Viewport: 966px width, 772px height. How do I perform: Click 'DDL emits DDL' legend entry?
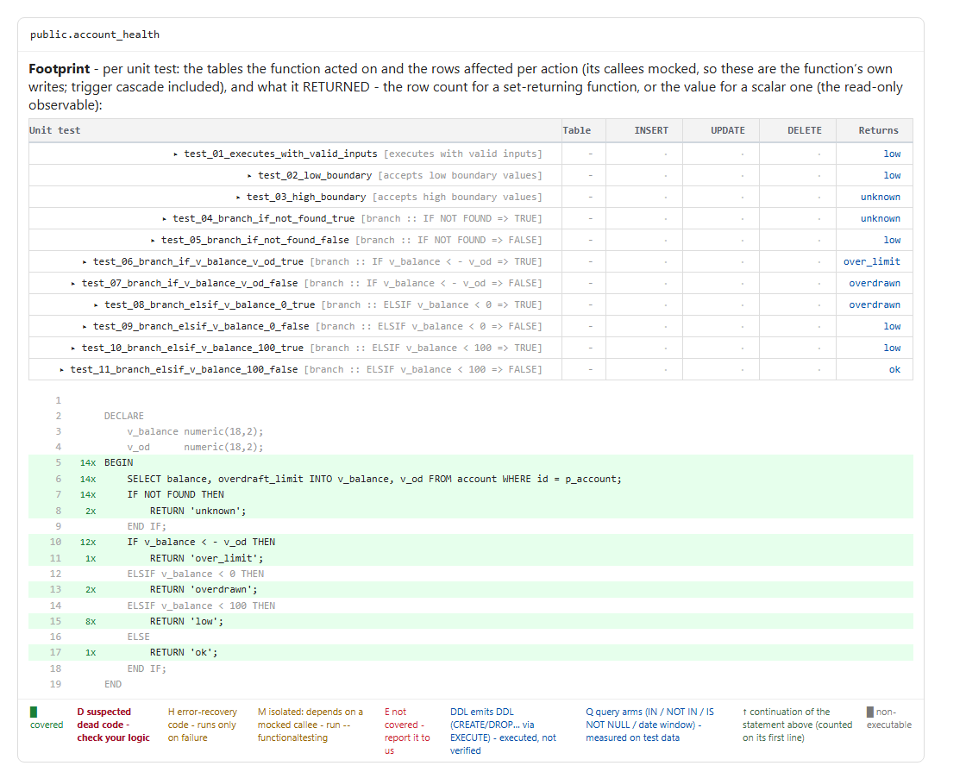tap(504, 731)
